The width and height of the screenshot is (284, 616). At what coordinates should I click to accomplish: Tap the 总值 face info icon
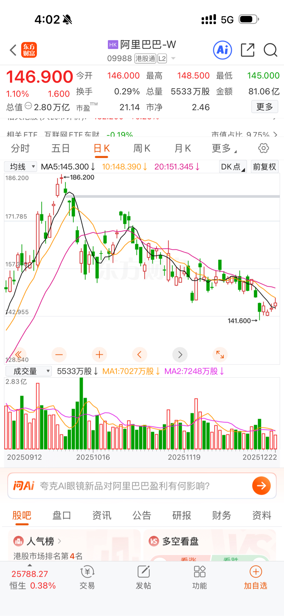click(28, 107)
